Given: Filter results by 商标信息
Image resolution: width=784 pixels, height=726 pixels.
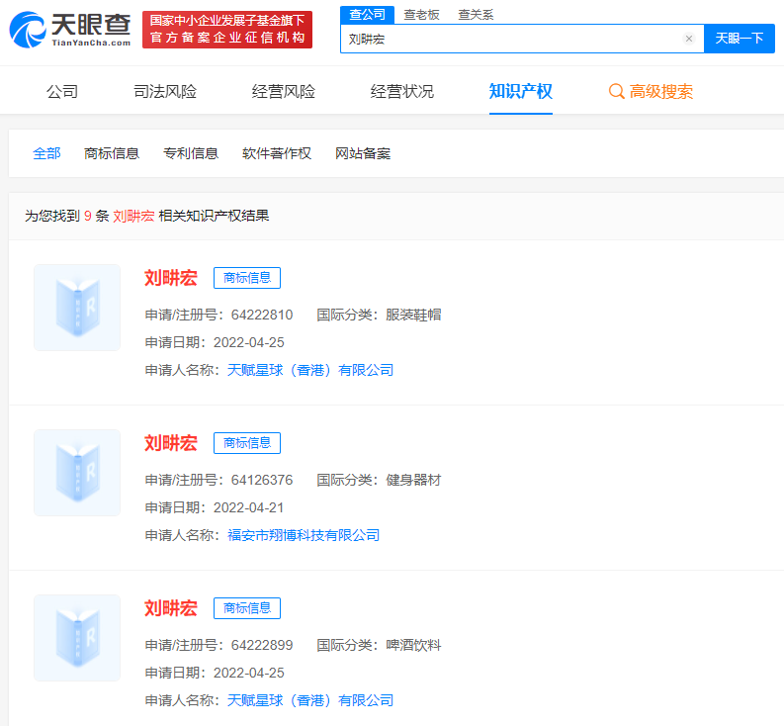Looking at the screenshot, I should click(x=112, y=153).
